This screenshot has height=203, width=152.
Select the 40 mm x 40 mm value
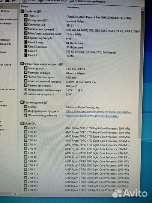(75, 73)
